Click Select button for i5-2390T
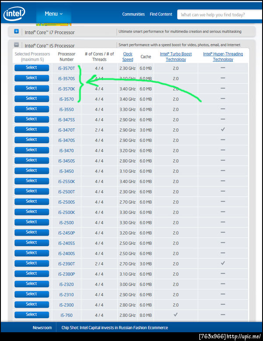This screenshot has height=341, width=263. tap(32, 263)
